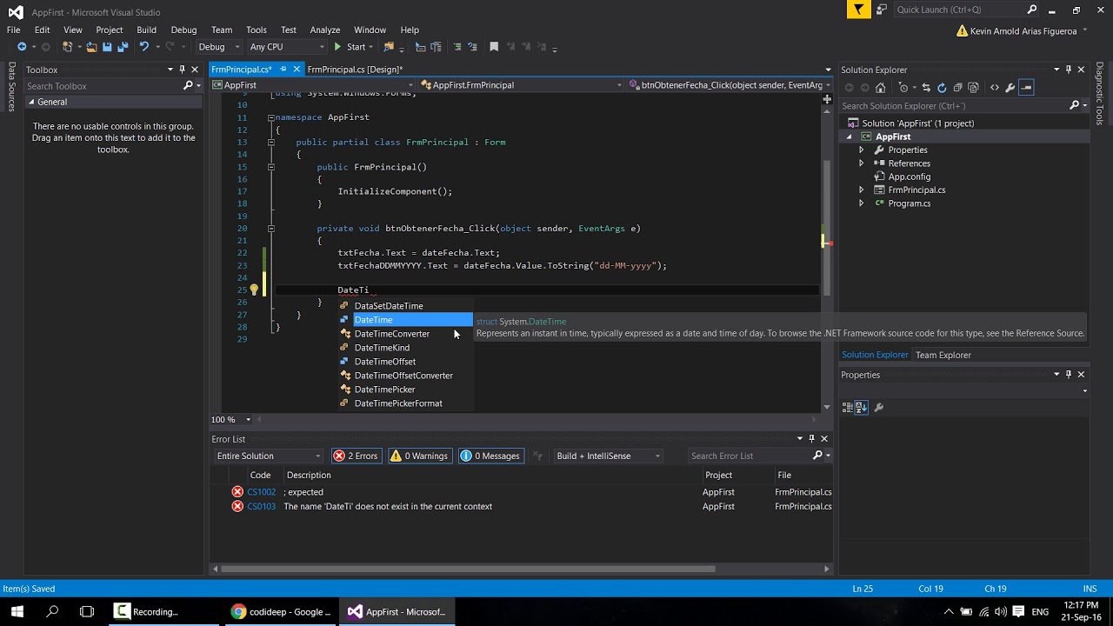
Task: Switch to FrmPrincipal.cs [Design]* tab
Action: coord(355,70)
